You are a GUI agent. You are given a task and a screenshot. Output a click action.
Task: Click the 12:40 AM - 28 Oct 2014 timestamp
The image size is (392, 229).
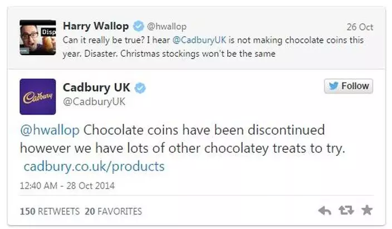tap(66, 185)
